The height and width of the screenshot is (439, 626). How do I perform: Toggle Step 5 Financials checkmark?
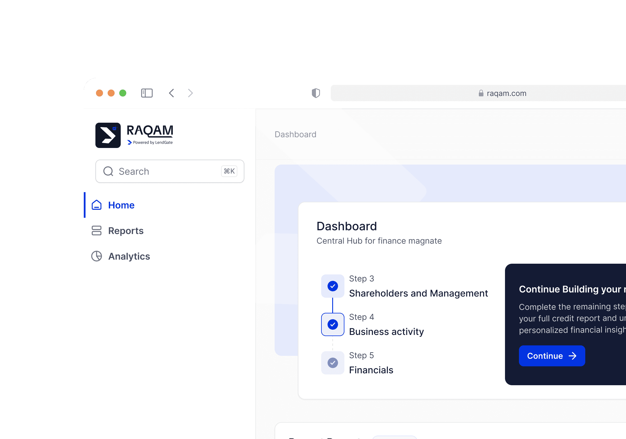tap(332, 363)
